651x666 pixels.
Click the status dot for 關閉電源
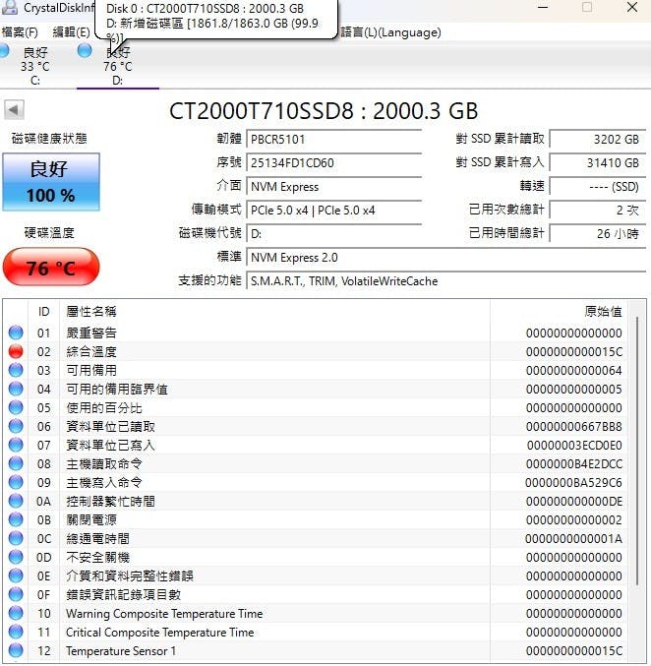(16, 519)
